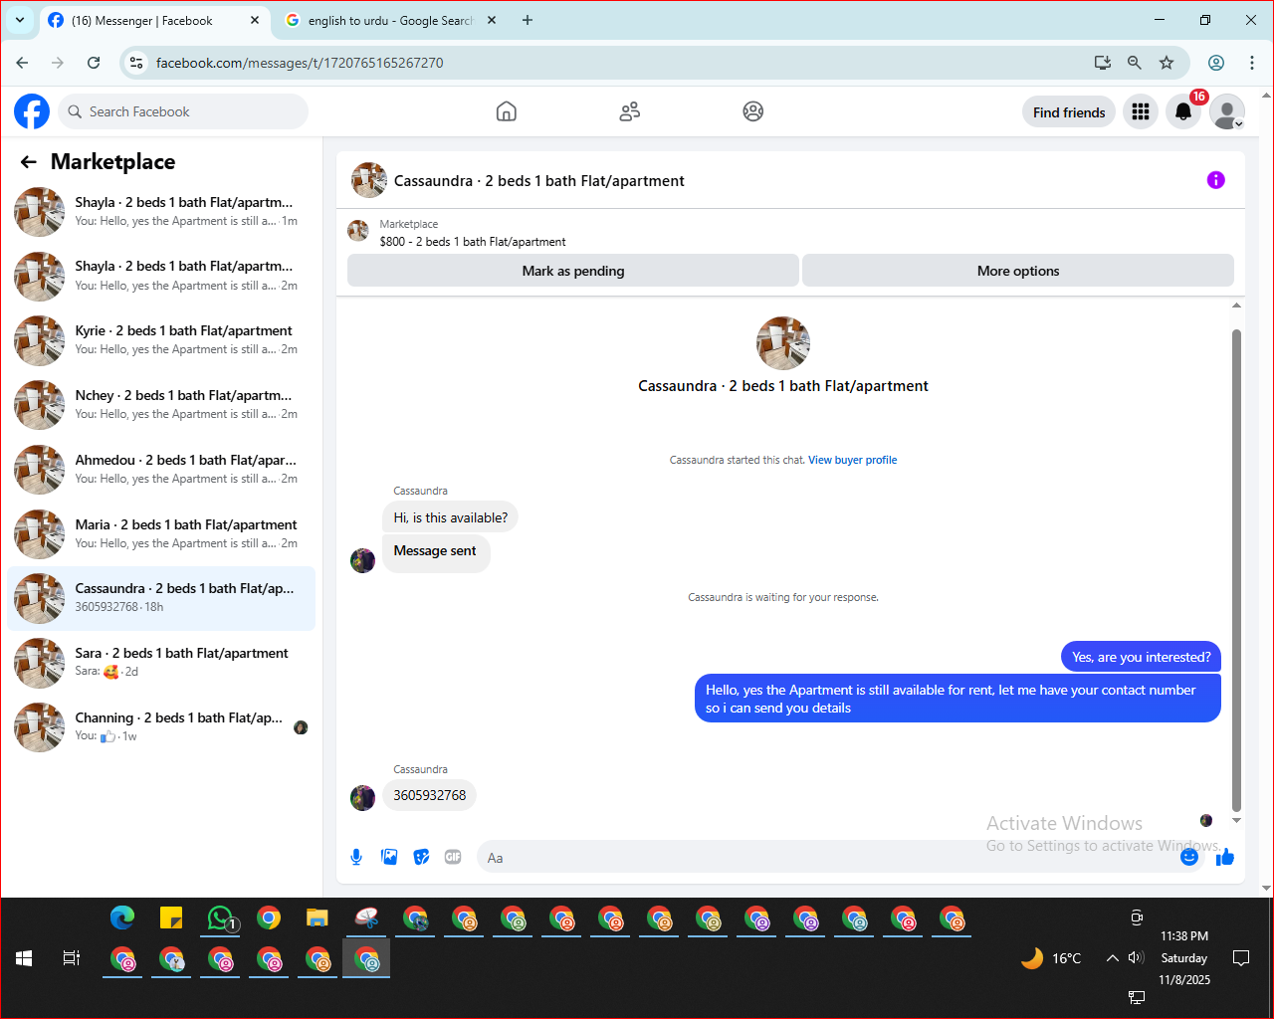
Task: Open the Friends icon in top navigation
Action: click(629, 111)
